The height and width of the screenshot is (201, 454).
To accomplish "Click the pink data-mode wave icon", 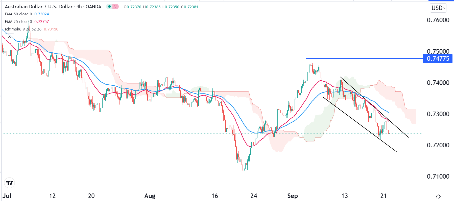I will point(115,7).
